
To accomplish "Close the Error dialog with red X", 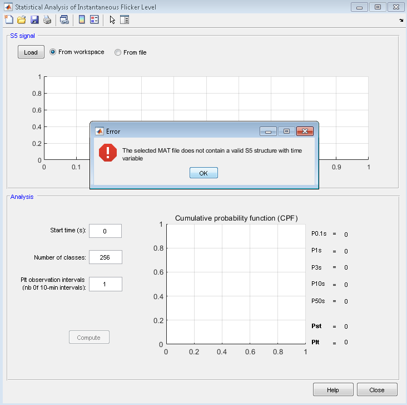I will (x=303, y=131).
